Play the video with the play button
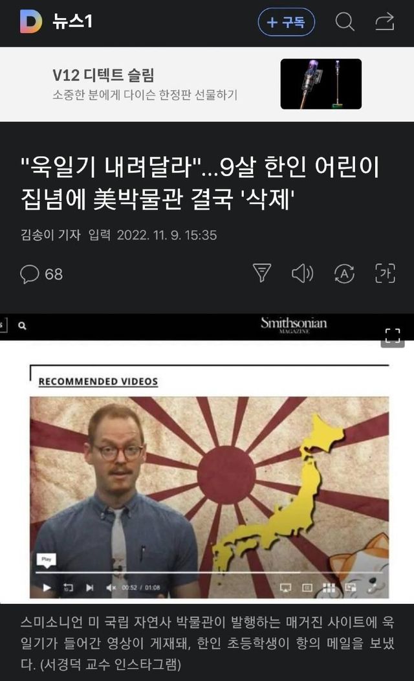Viewport: 414px width, 681px height. tap(47, 587)
